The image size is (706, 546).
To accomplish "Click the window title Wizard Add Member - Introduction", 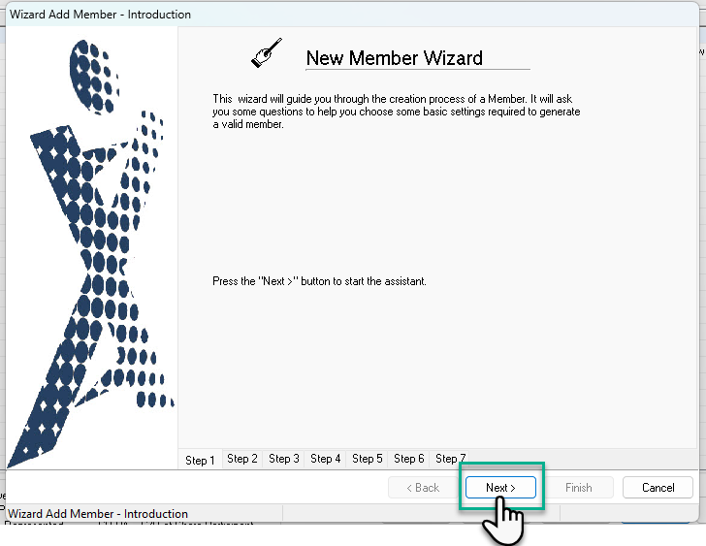I will coord(101,15).
